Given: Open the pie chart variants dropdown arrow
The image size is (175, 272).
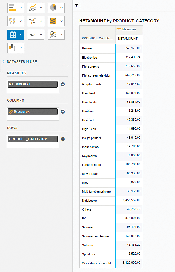Looking at the screenshot, I should pyautogui.click(x=61, y=8).
